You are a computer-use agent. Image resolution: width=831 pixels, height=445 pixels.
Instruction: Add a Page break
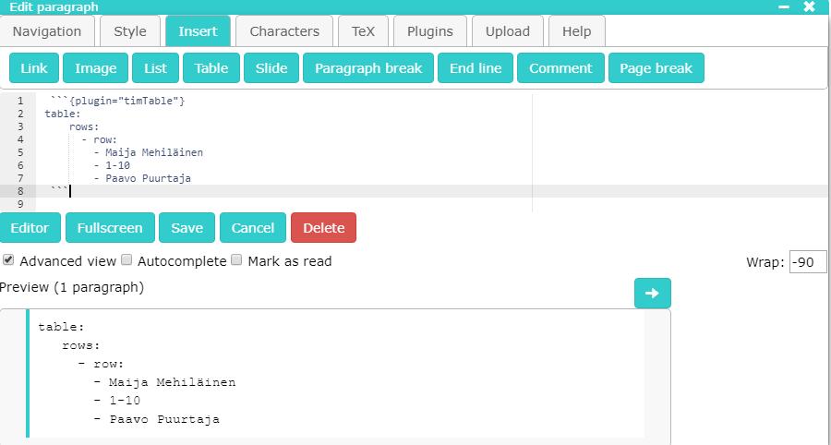pos(656,67)
